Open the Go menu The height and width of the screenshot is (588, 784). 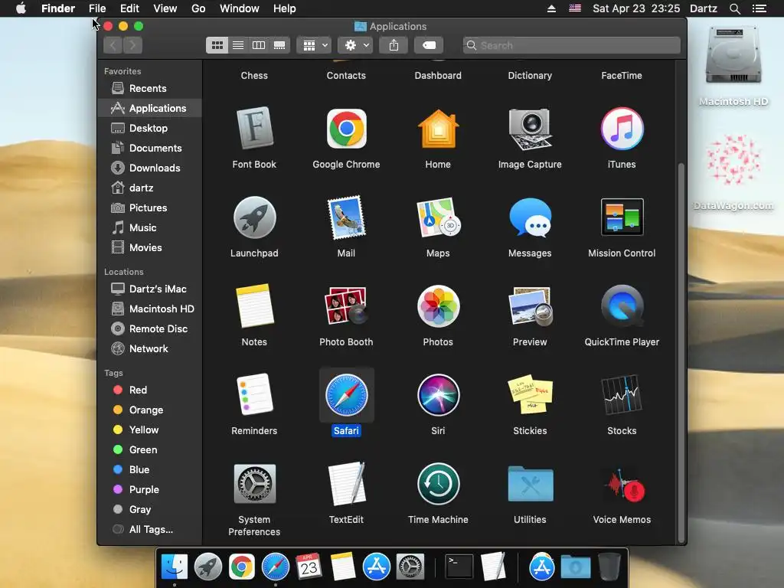coord(198,8)
